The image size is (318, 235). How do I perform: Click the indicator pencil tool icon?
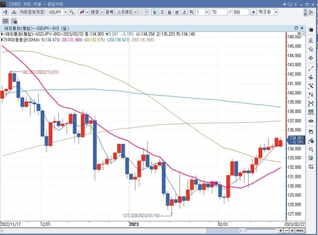point(311,40)
